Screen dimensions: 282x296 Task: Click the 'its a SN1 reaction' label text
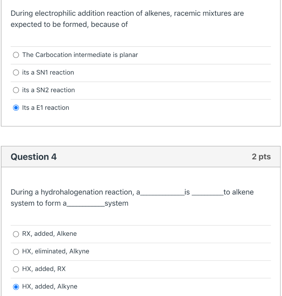coord(48,73)
